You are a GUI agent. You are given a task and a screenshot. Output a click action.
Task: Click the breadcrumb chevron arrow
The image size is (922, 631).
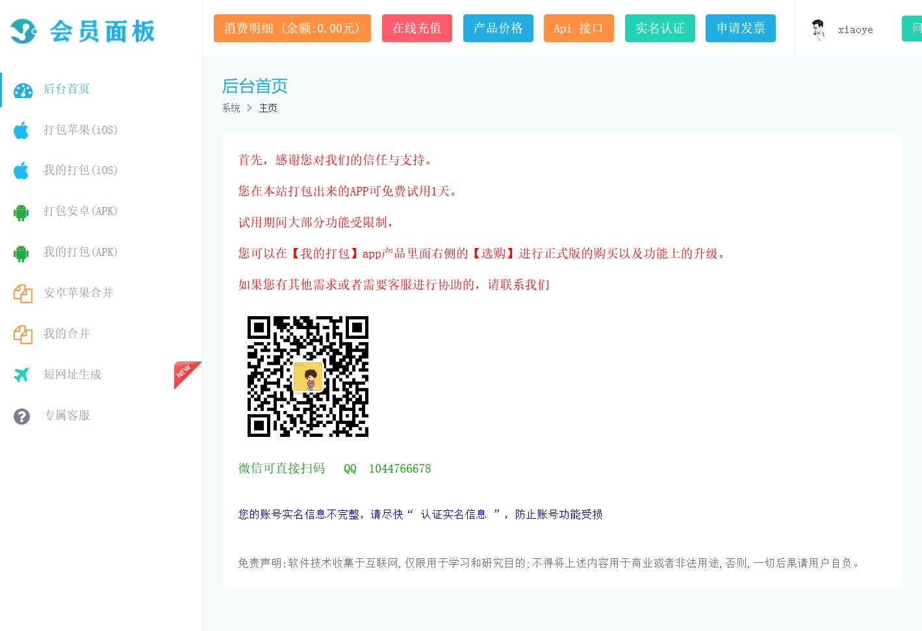tap(250, 108)
